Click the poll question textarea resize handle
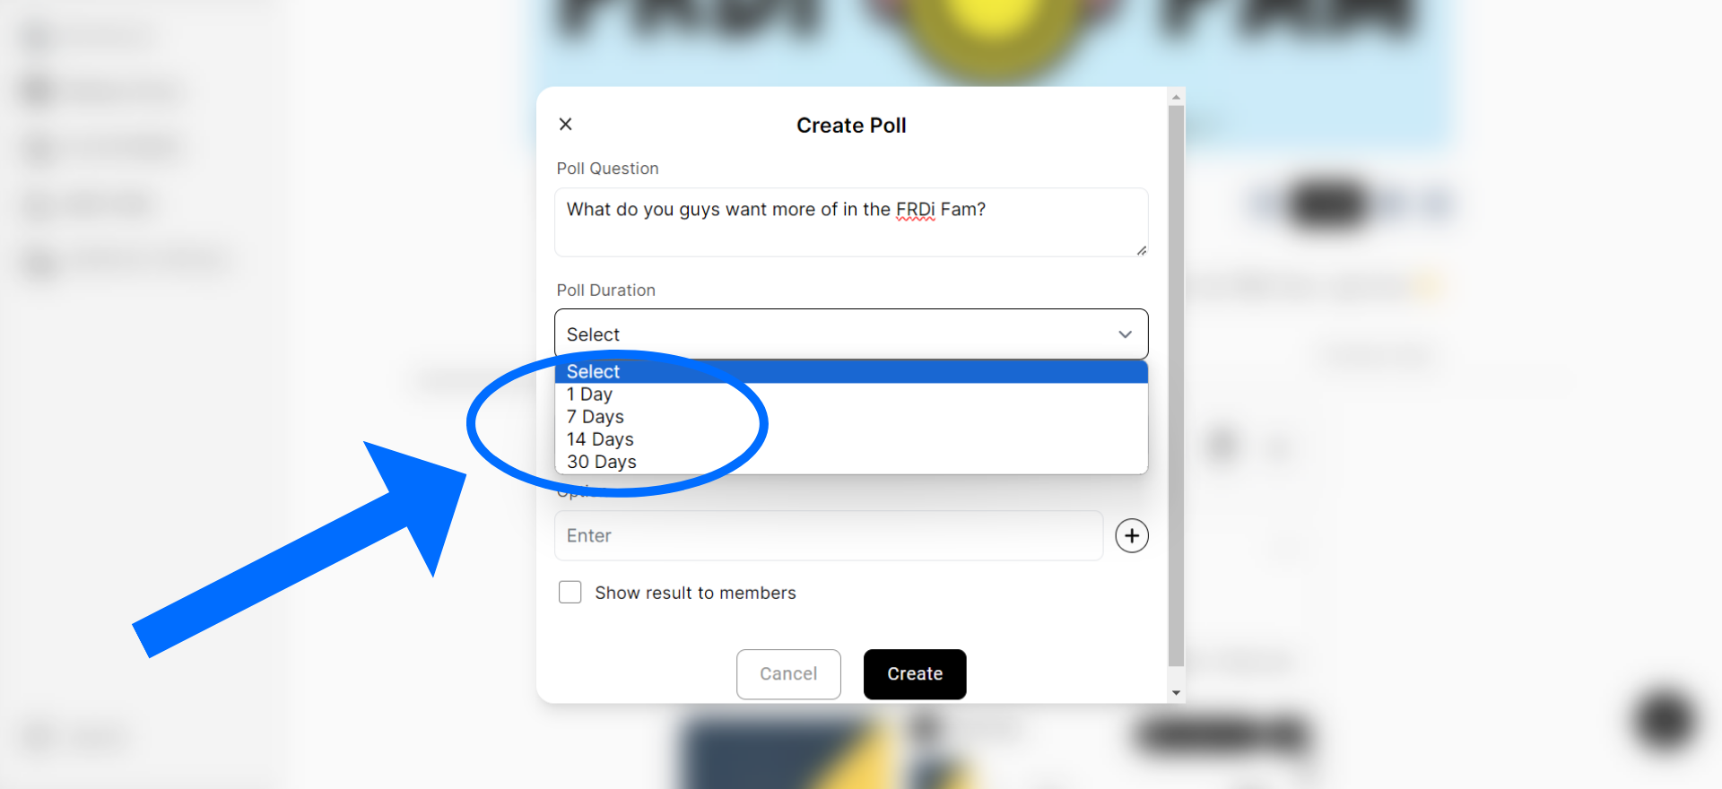The image size is (1722, 789). (1141, 251)
